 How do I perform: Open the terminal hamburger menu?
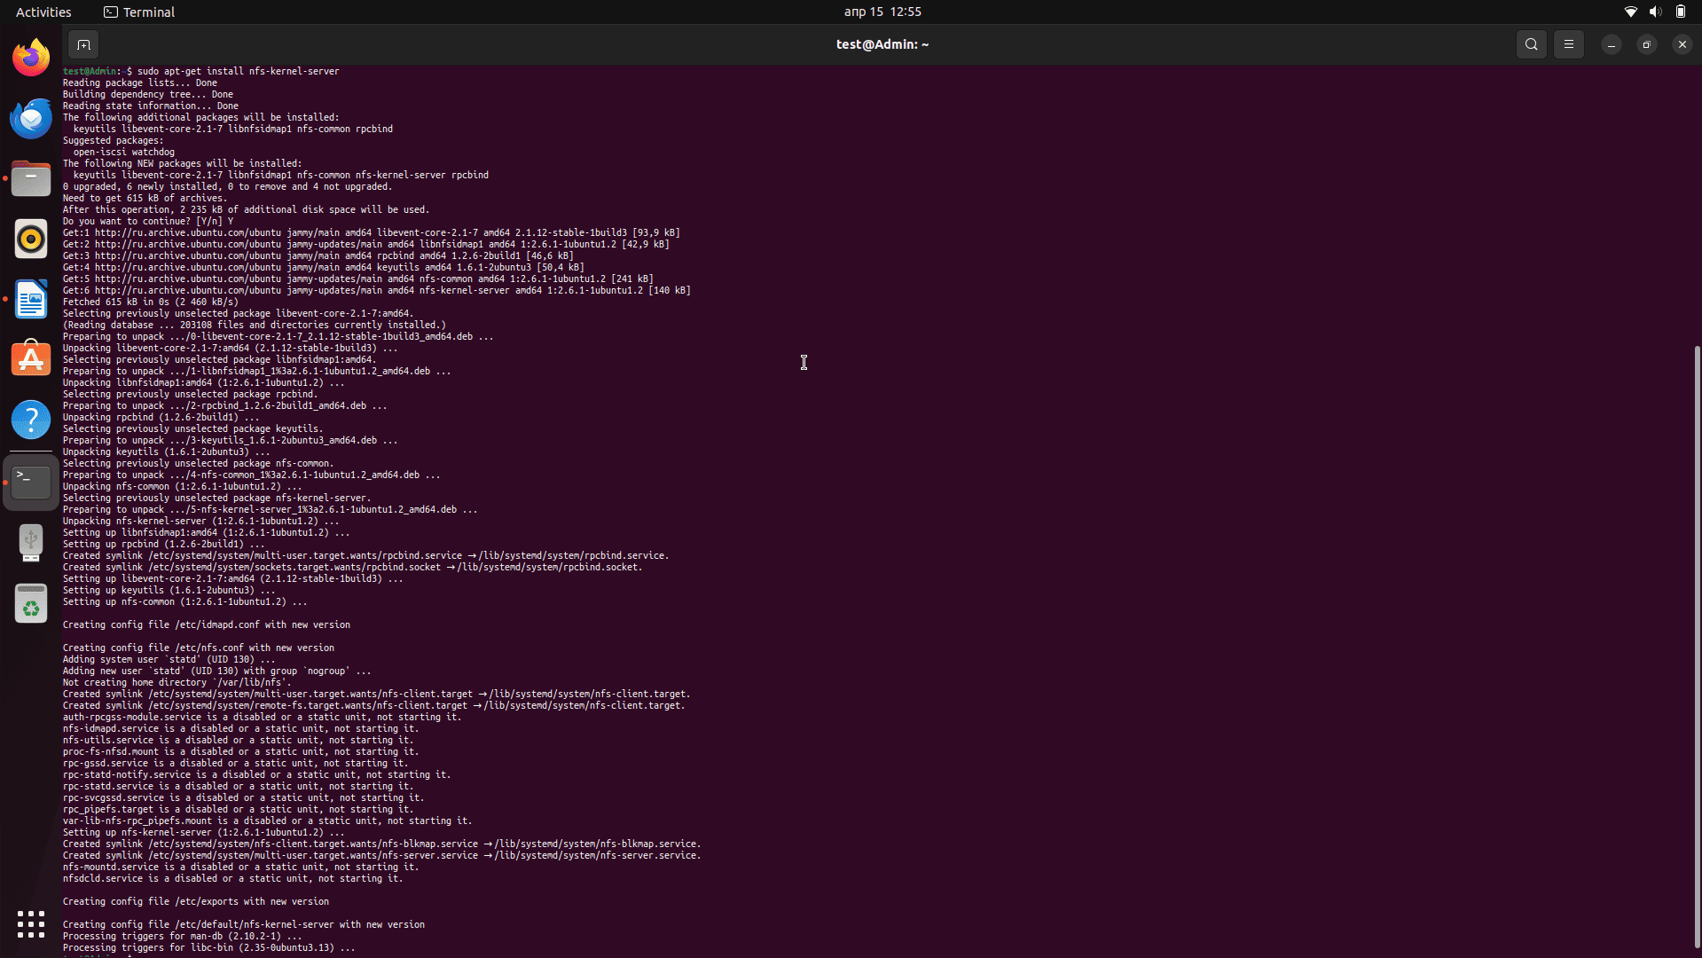1568,44
